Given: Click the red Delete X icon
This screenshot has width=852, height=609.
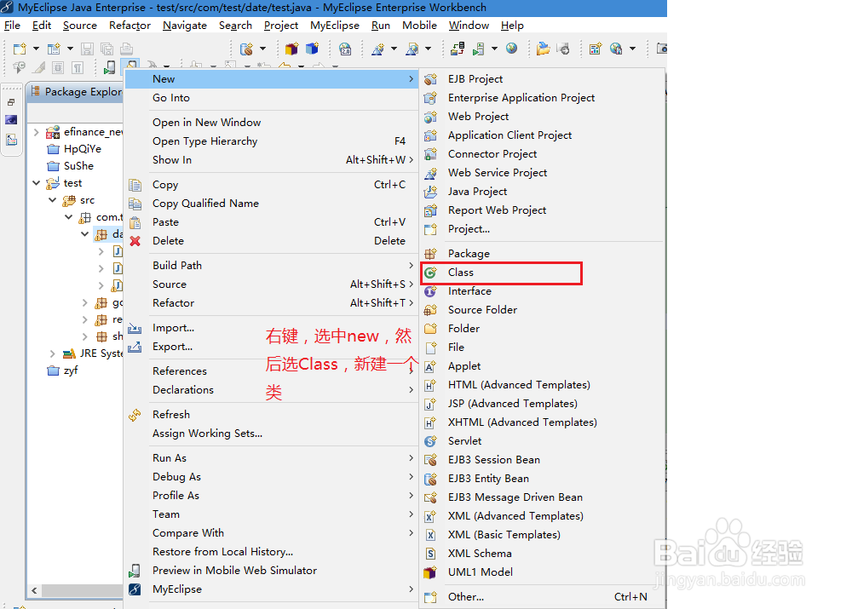Looking at the screenshot, I should 135,241.
